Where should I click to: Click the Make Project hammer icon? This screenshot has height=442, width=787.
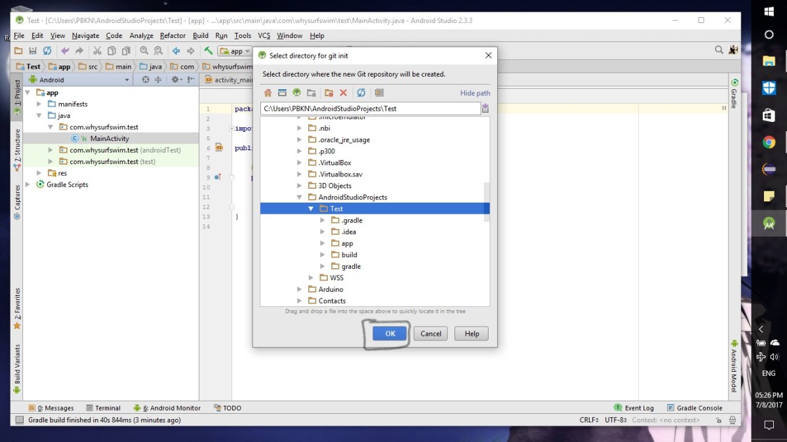coord(208,50)
